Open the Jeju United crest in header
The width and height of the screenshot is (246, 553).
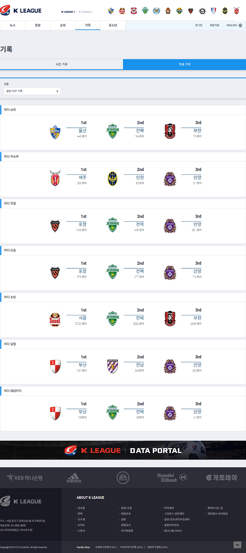[x=236, y=11]
